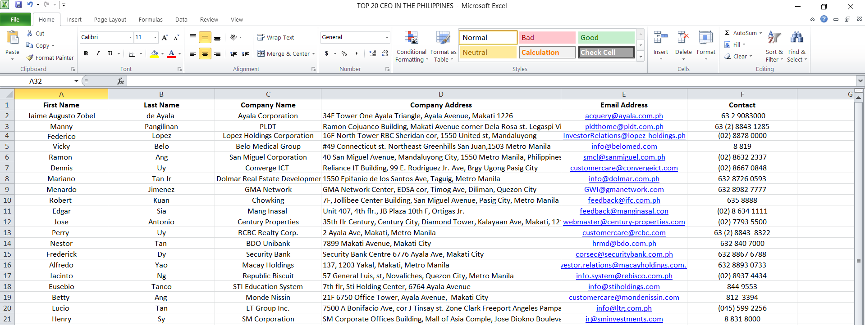The image size is (865, 325).
Task: Apply Comma Style format
Action: click(357, 53)
